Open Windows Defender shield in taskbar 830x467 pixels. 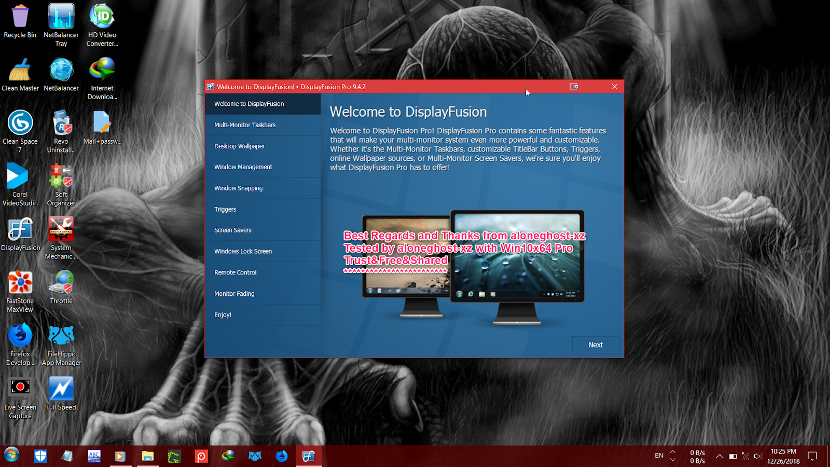(x=40, y=456)
